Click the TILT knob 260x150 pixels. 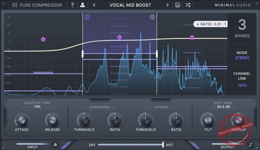208,120
